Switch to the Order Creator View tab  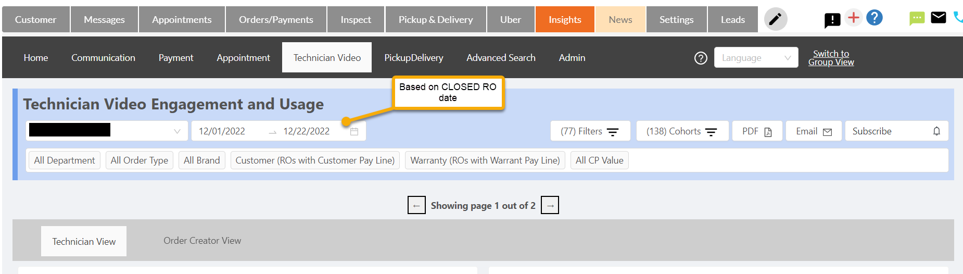202,241
